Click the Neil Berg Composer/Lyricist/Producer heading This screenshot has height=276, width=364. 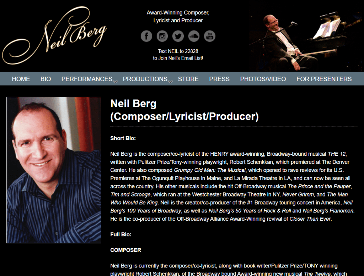pyautogui.click(x=184, y=110)
